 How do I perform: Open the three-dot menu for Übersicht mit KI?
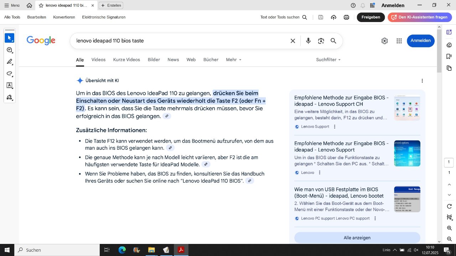tap(422, 81)
